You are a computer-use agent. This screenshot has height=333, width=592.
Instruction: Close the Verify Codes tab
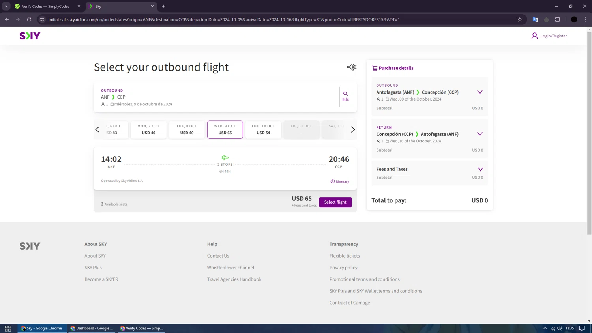click(x=79, y=6)
